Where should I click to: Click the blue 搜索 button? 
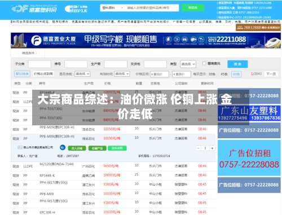point(237,64)
